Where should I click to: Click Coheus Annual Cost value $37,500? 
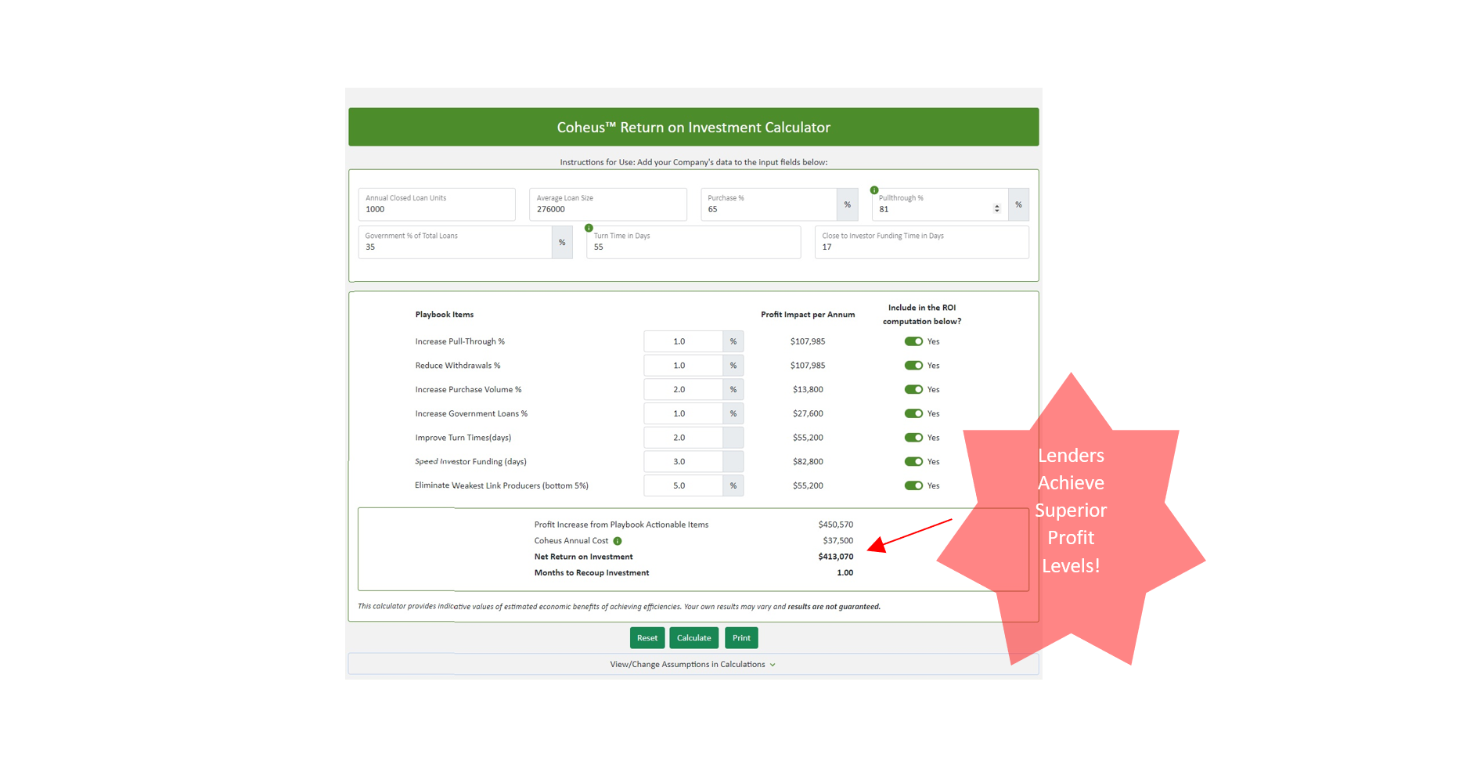point(838,541)
